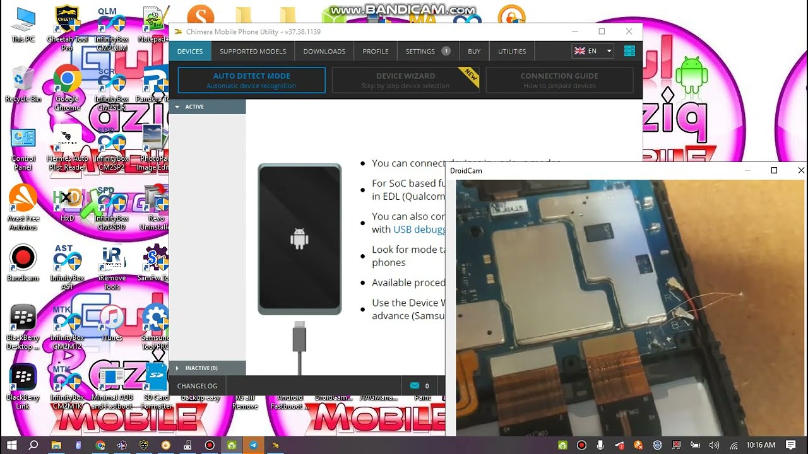
Task: Launch Google Chrome from the desktop
Action: pos(67,88)
